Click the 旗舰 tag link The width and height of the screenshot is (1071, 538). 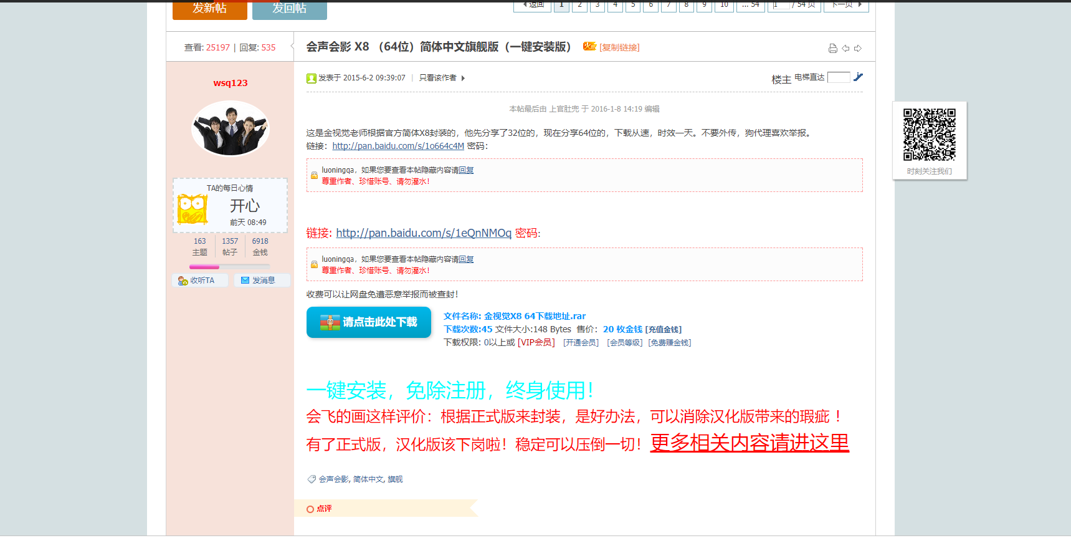[x=395, y=479]
